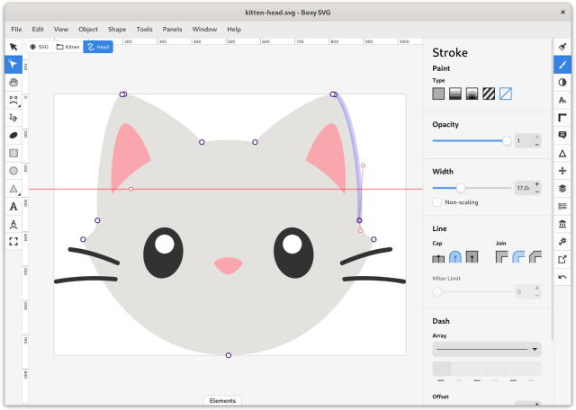
Task: Click the stroke Width slider handle
Action: [461, 188]
